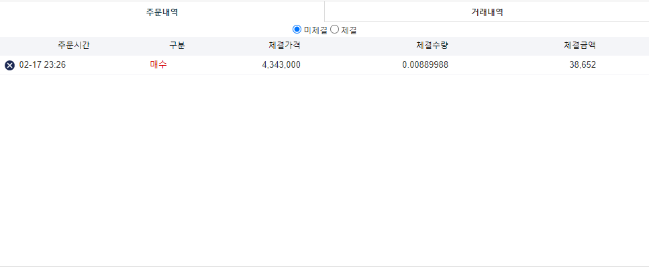This screenshot has height=267, width=649.
Task: Click the quantity value 0.00889988
Action: tap(425, 65)
